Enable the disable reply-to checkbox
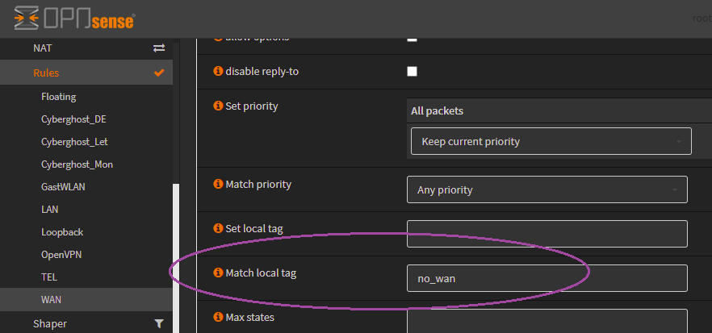This screenshot has width=712, height=333. [x=413, y=72]
